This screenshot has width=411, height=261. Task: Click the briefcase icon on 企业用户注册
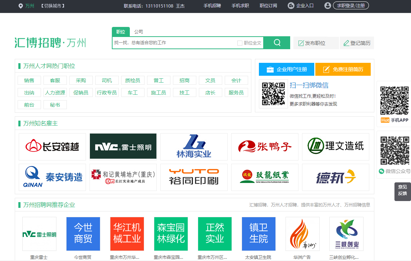pos(270,69)
